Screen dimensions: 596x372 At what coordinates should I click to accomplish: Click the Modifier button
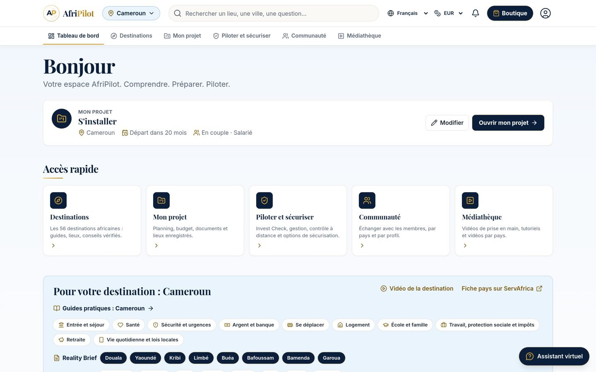coord(447,123)
